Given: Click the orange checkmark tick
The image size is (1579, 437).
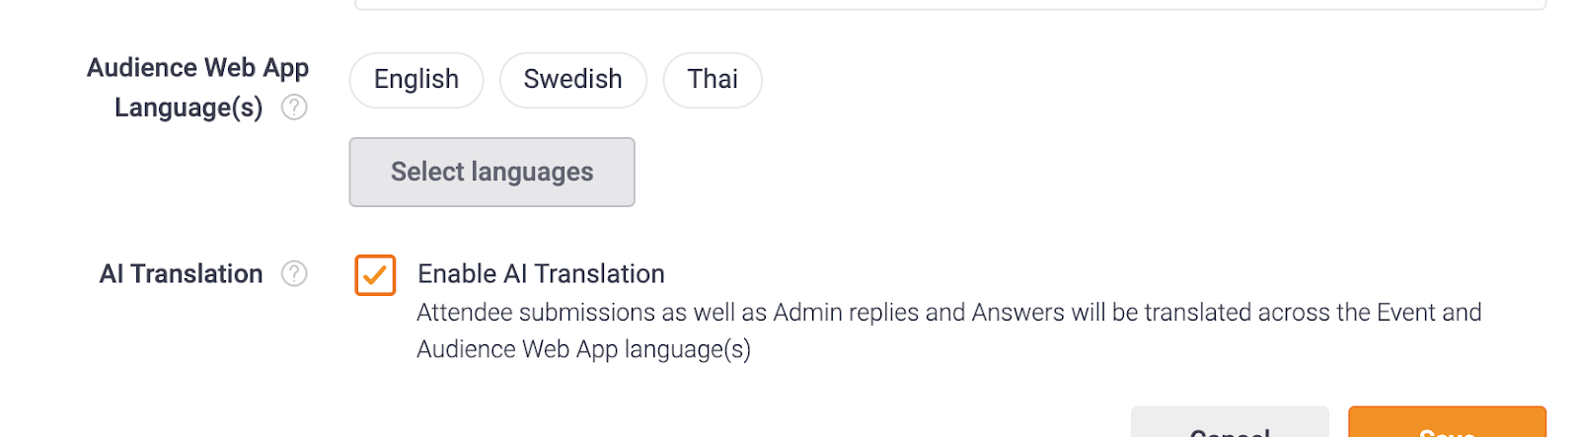Looking at the screenshot, I should 375,276.
